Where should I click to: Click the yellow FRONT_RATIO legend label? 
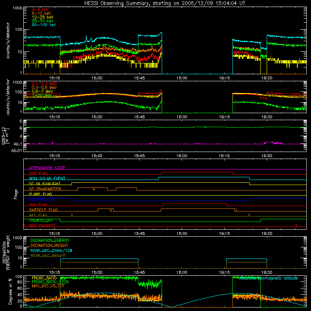click(x=44, y=278)
